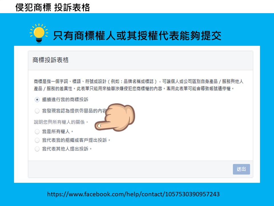Select the 我發現我認為提供仿冒品的內容 radio button

[37, 111]
